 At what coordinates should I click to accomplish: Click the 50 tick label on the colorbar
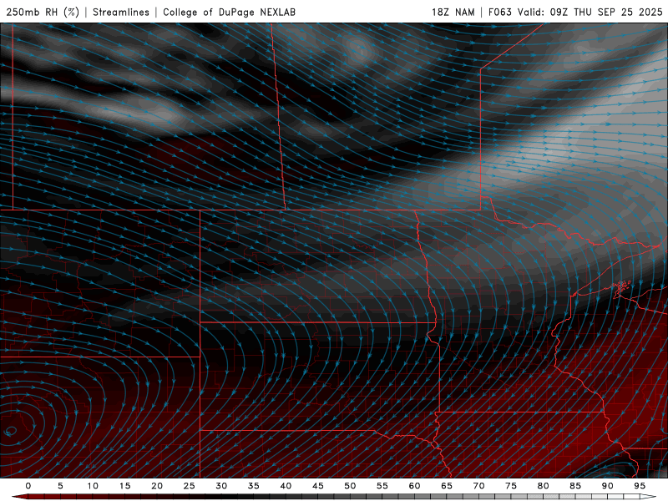tap(350, 486)
